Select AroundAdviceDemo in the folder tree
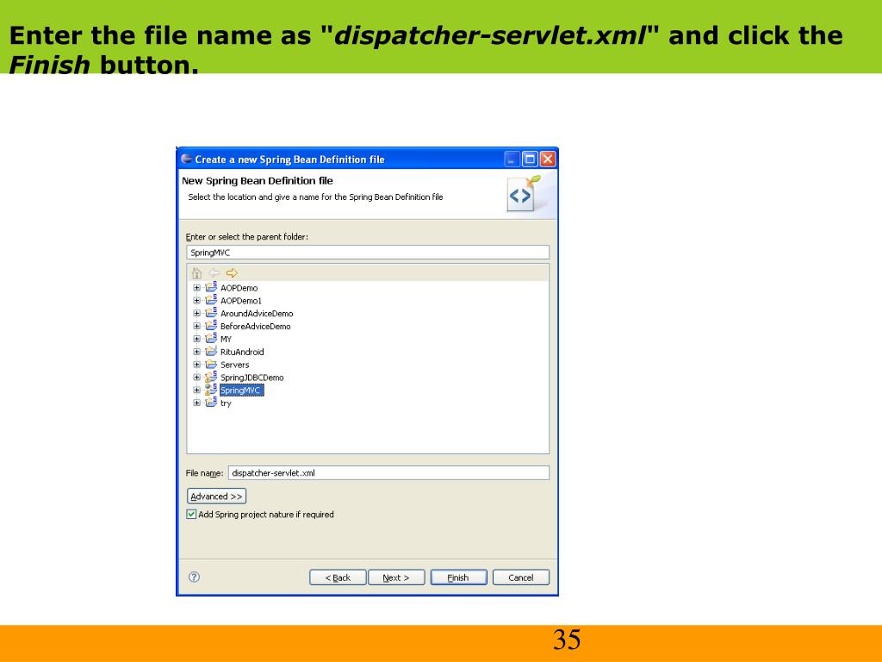Viewport: 882px width, 662px height. pos(257,314)
